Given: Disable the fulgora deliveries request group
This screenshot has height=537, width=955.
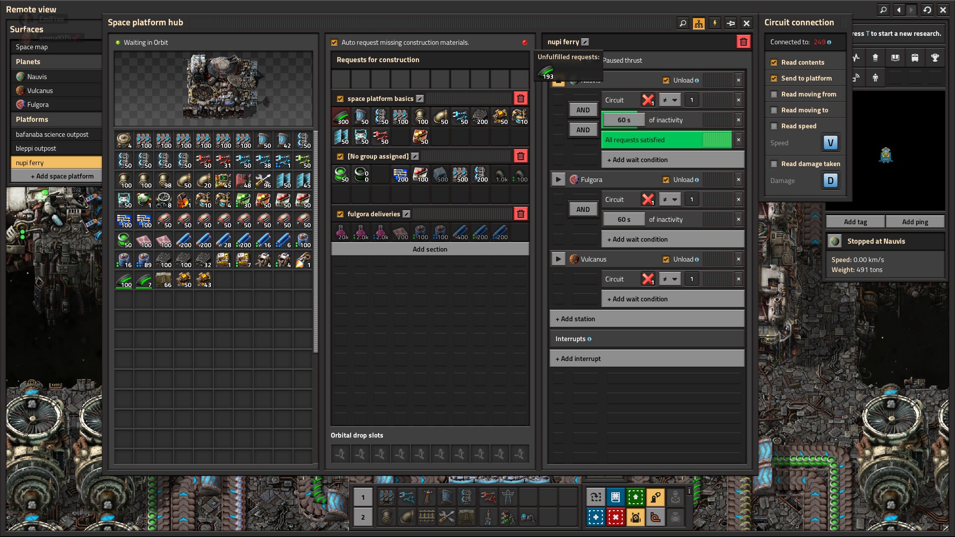Looking at the screenshot, I should (340, 214).
